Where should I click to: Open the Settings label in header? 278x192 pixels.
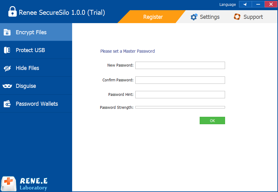(210, 17)
